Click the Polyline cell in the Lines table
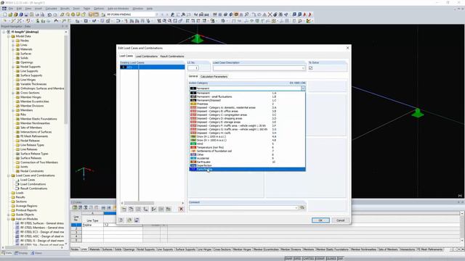 pyautogui.click(x=92, y=225)
